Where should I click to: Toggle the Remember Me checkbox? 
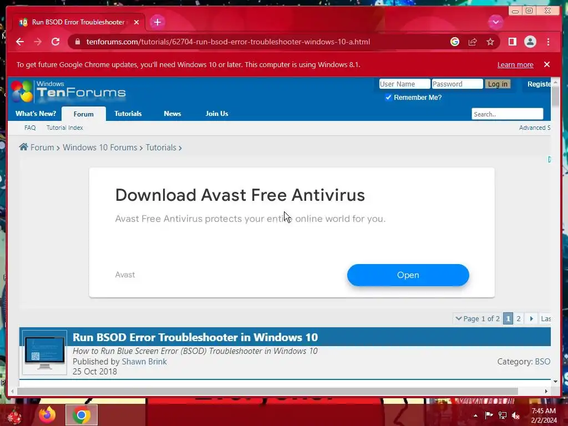pos(388,97)
